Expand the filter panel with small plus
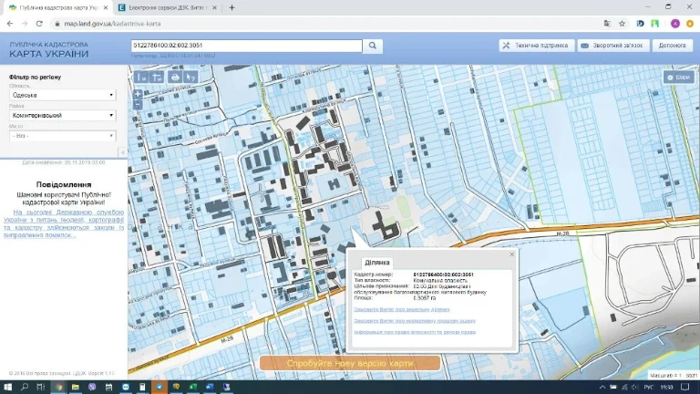 pyautogui.click(x=123, y=153)
